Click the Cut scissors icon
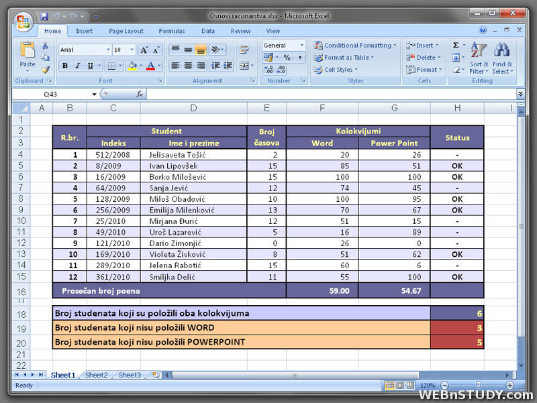Viewport: 537px width, 403px height. [45, 46]
